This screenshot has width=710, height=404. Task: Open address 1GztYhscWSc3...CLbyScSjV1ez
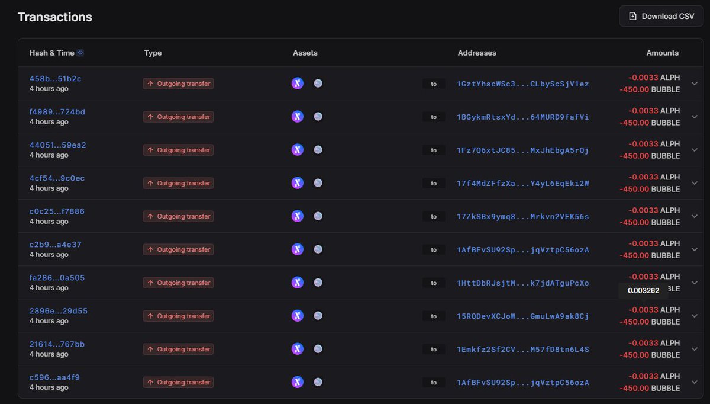tap(523, 84)
